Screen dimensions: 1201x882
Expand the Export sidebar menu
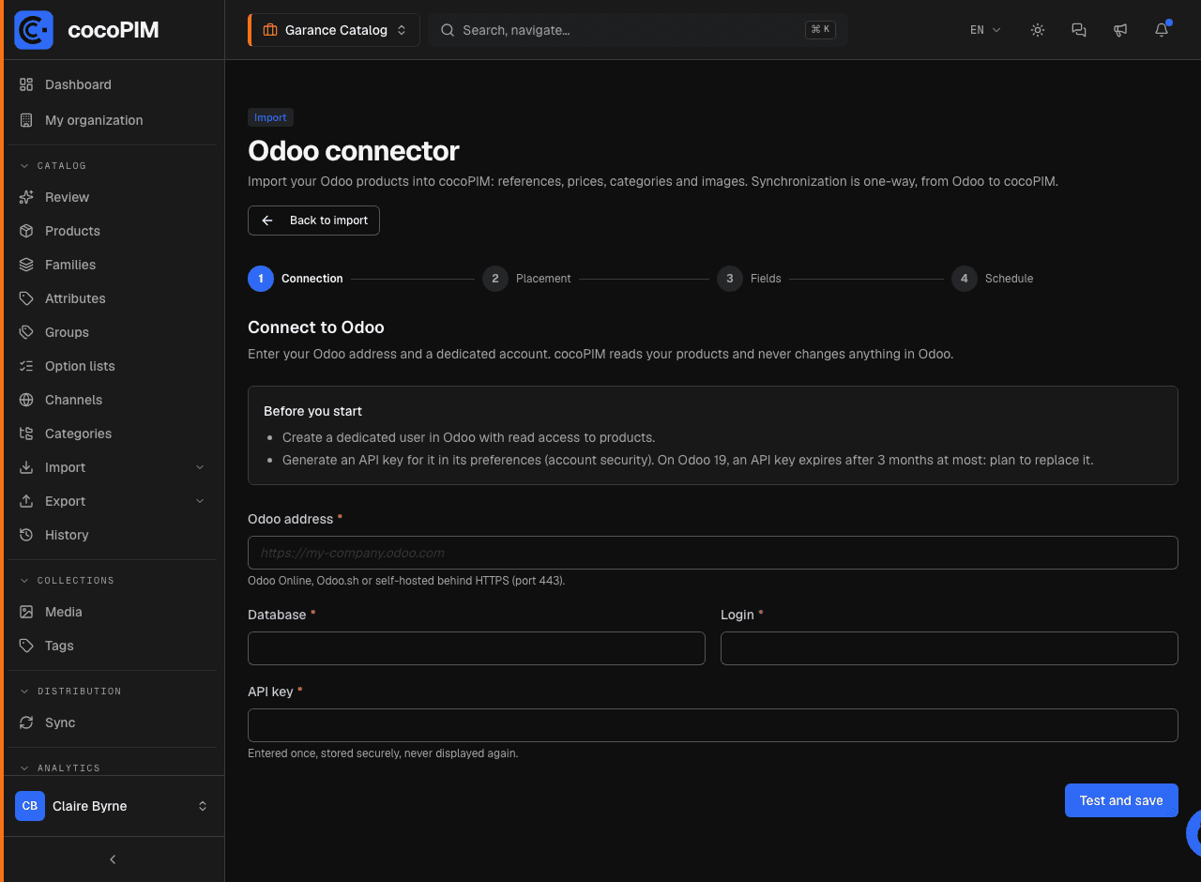pos(113,501)
